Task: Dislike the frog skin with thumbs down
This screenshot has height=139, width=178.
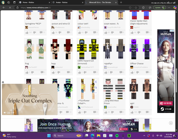Action: coord(32,73)
